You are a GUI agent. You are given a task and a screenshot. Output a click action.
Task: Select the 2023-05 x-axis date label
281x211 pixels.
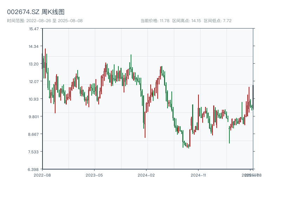click(x=94, y=175)
